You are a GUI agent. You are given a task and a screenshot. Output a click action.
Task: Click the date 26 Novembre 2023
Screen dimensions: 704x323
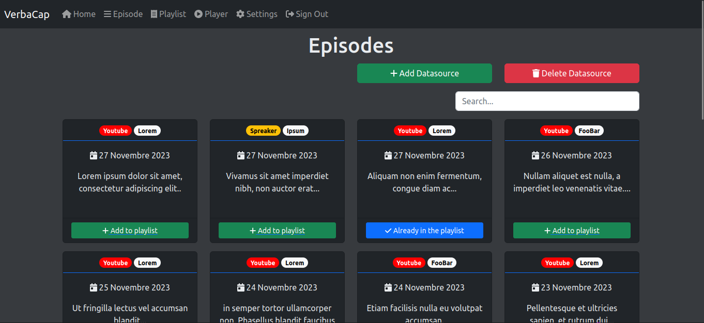pos(576,155)
